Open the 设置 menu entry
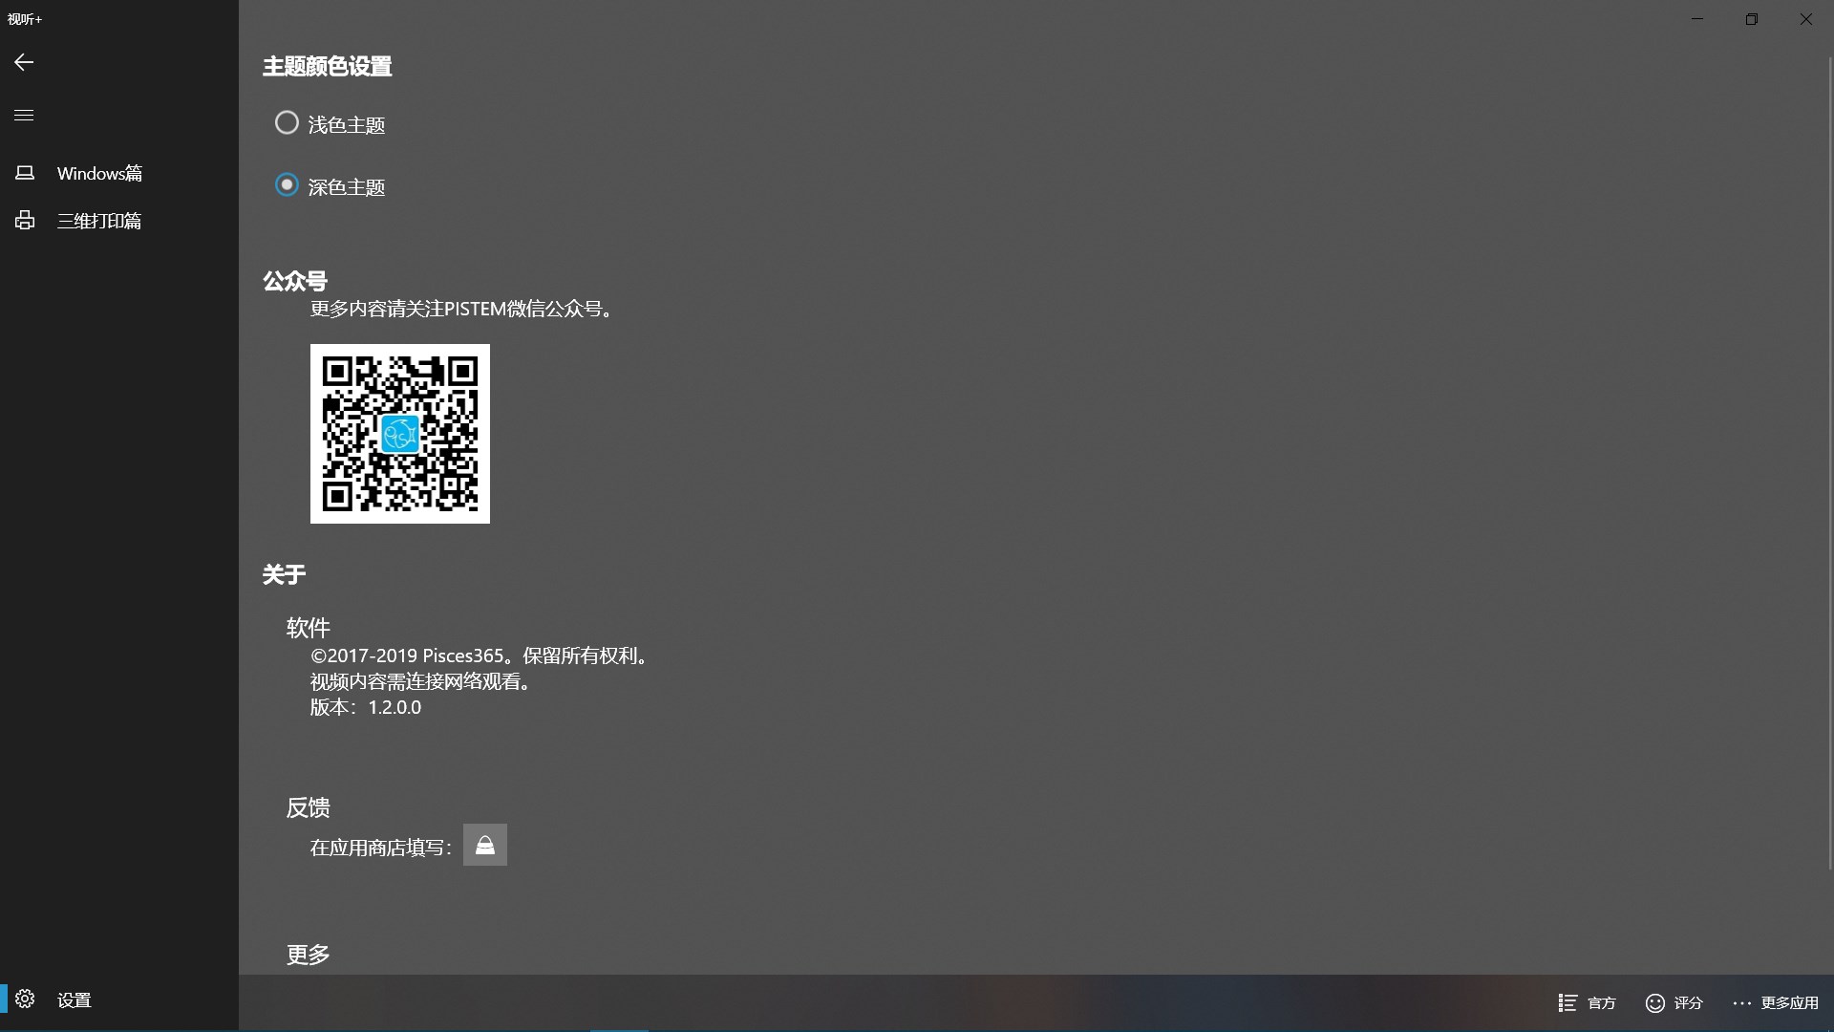The width and height of the screenshot is (1834, 1032). pos(74,1000)
